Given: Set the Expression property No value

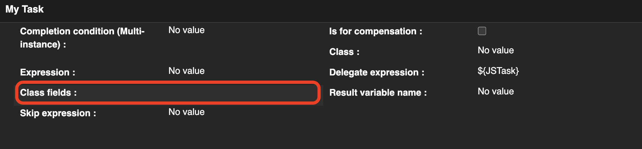Looking at the screenshot, I should click(186, 71).
